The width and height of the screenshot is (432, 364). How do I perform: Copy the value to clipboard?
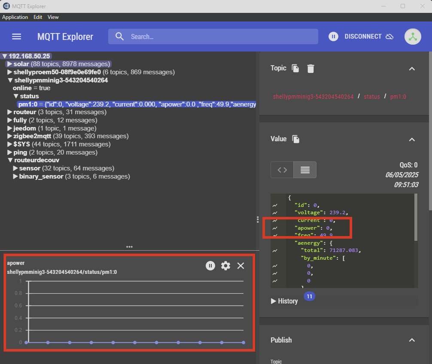[295, 139]
